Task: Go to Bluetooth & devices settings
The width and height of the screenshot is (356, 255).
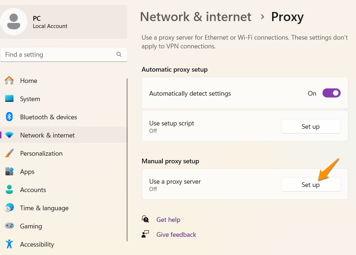Action: [x=49, y=117]
